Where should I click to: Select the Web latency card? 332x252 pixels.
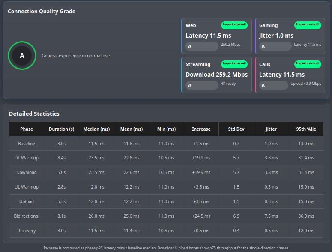click(x=216, y=36)
